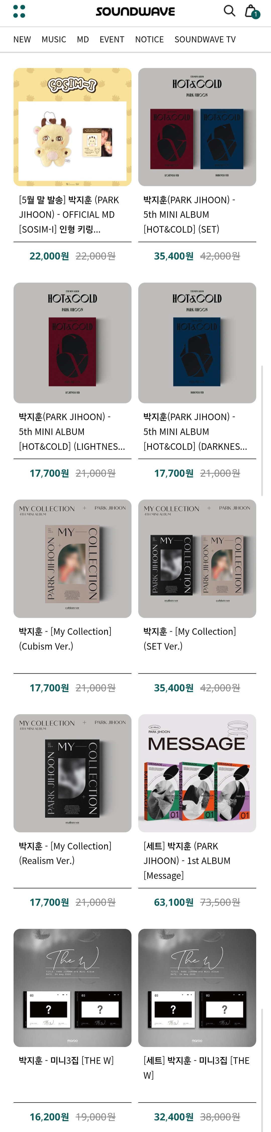This screenshot has height=1132, width=271.
Task: Open My Collection Realism Ver. image
Action: coord(72,773)
